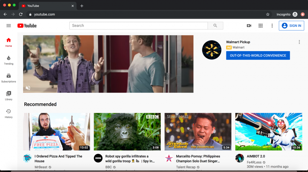Open the hamburger guide menu
Image resolution: width=308 pixels, height=172 pixels.
pos(9,26)
